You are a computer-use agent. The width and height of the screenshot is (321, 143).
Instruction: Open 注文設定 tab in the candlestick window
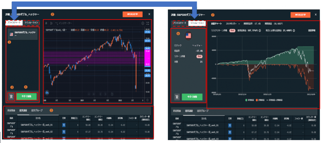coord(23,110)
